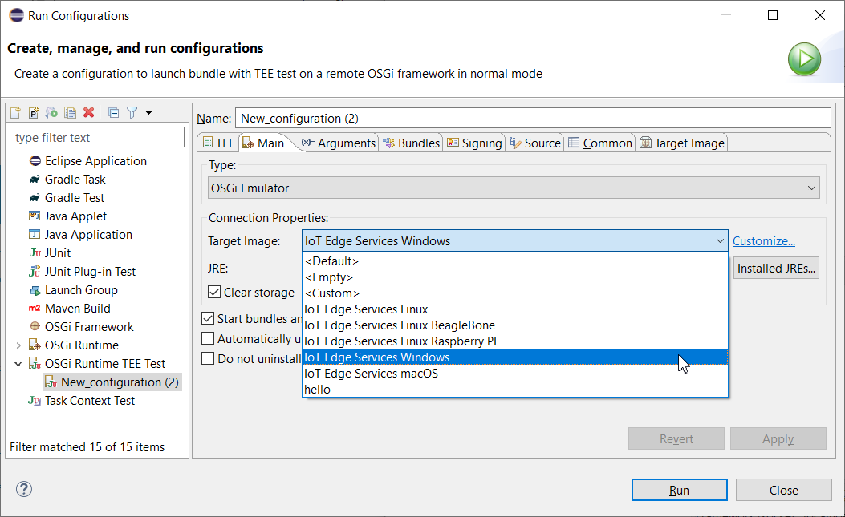The width and height of the screenshot is (845, 517).
Task: Collapse the OSGi Runtime TEE Test node
Action: click(x=18, y=364)
